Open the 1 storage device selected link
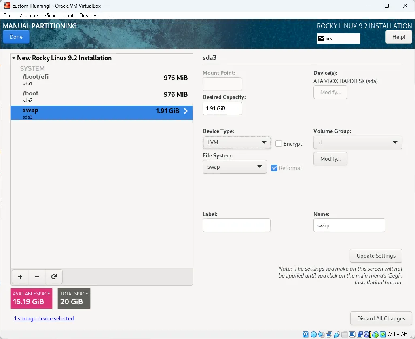This screenshot has height=339, width=415. pos(44,318)
